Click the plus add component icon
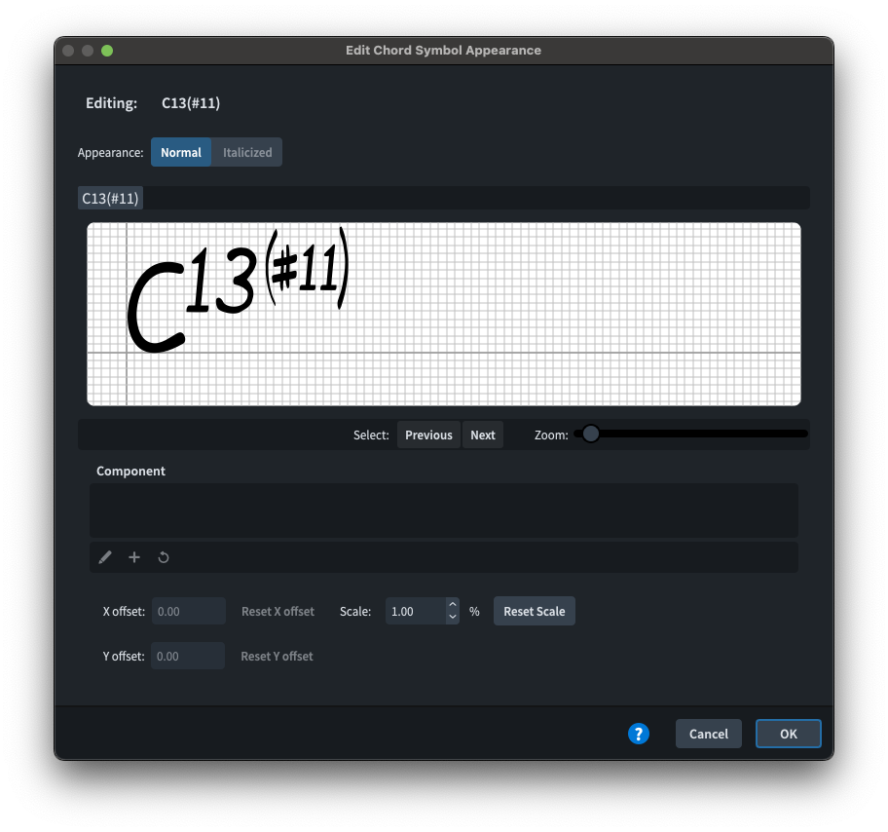888x832 pixels. 134,557
